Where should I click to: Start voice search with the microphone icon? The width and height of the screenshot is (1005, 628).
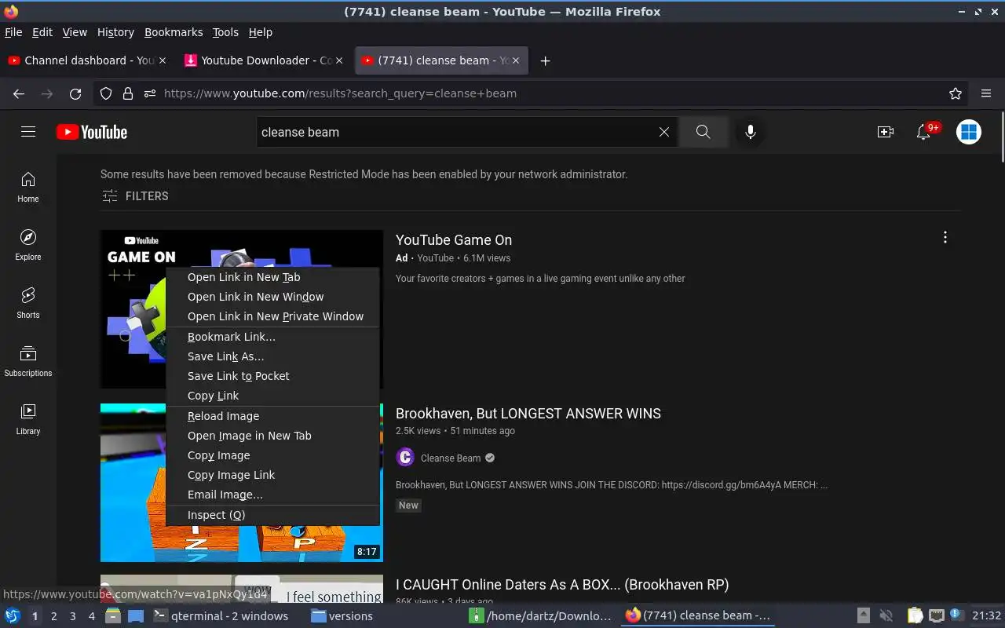[x=751, y=132]
